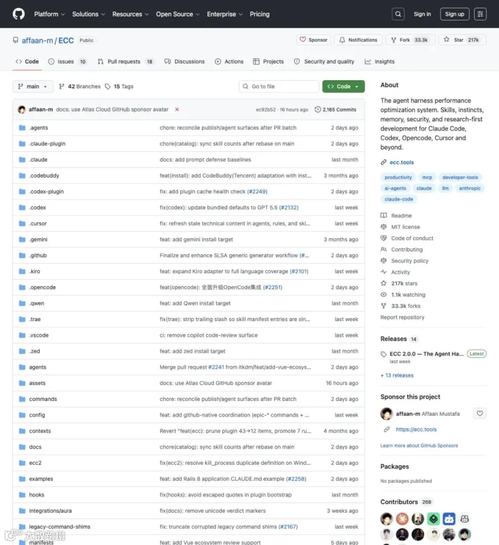Screen dimensions: 499x545
Task: Open the + 13 releases link
Action: tap(397, 376)
